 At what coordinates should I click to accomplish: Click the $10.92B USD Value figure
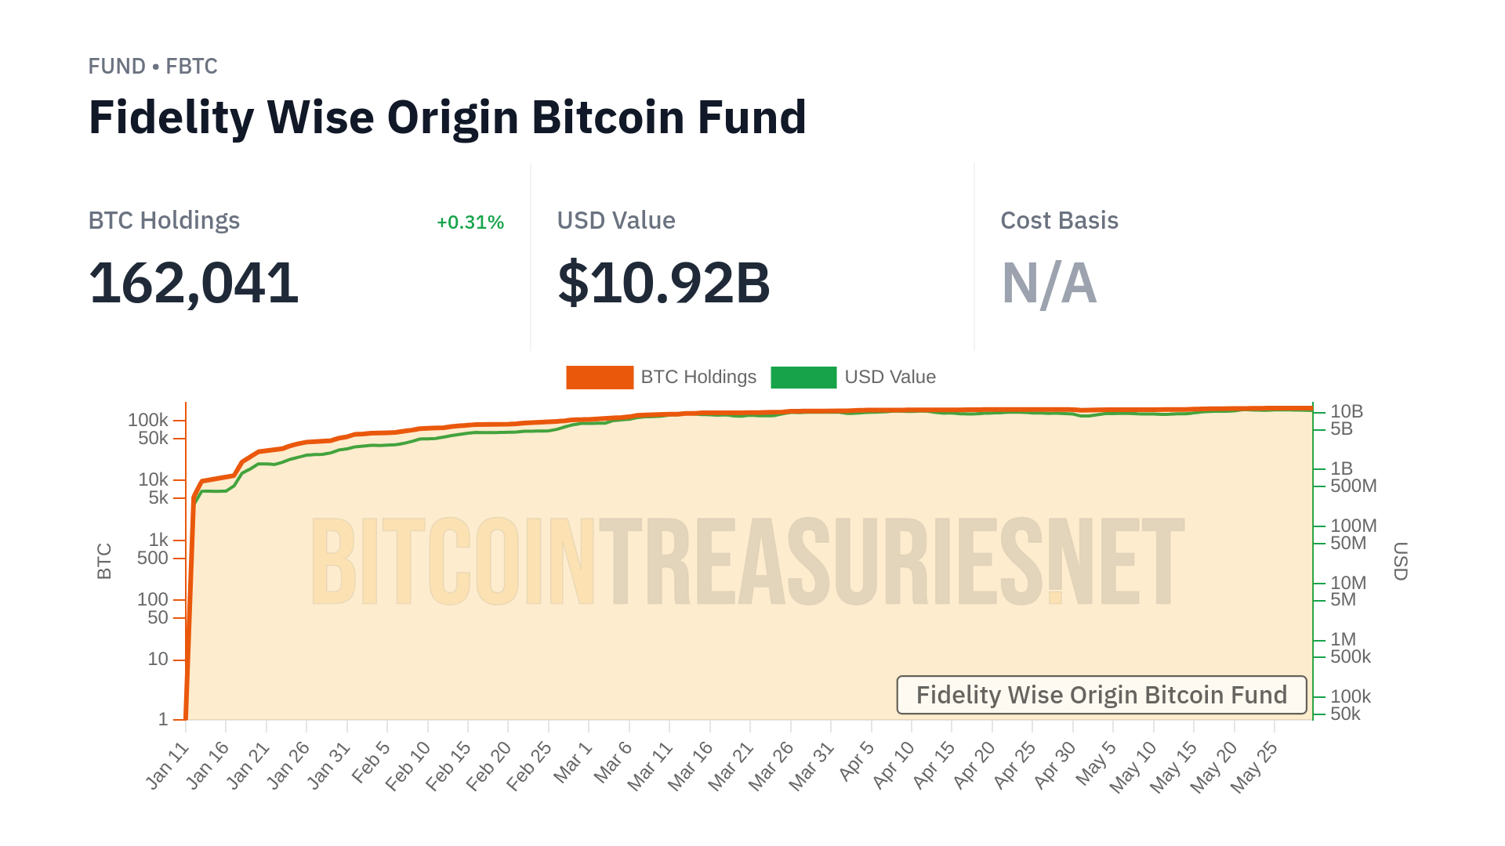663,283
